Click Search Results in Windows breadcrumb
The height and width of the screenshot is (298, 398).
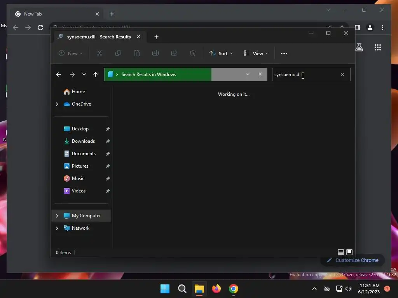(149, 74)
